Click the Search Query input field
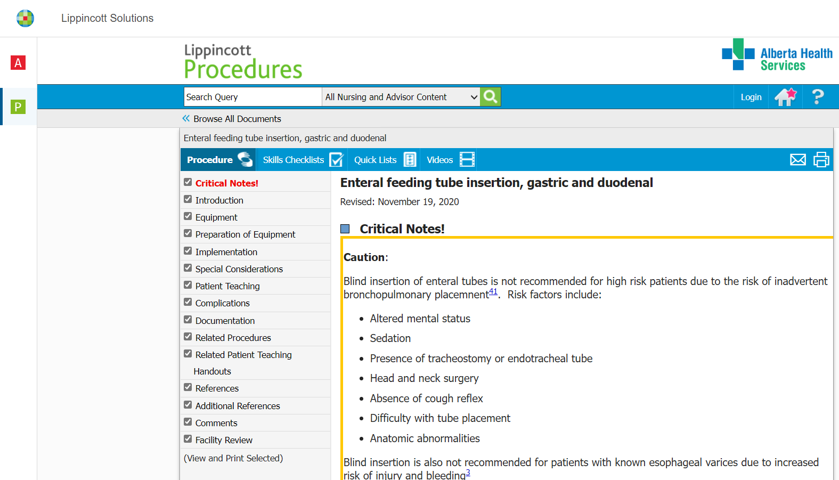 pos(253,97)
